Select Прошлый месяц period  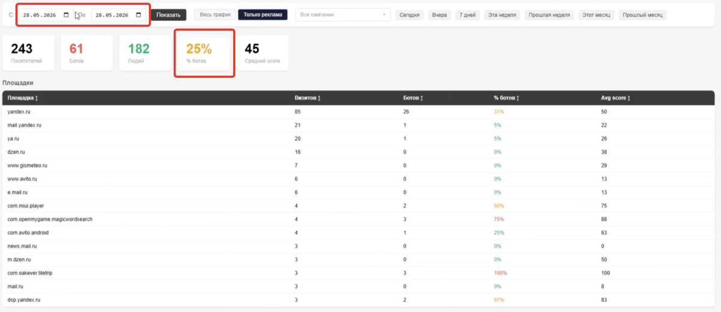642,15
